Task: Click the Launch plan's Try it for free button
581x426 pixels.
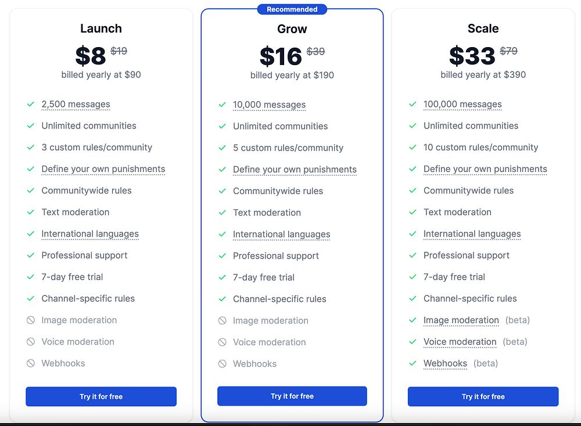Action: pyautogui.click(x=101, y=396)
